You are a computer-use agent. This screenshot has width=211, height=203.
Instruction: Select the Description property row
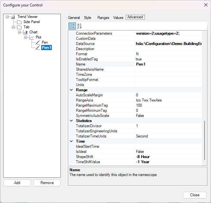click(x=138, y=49)
